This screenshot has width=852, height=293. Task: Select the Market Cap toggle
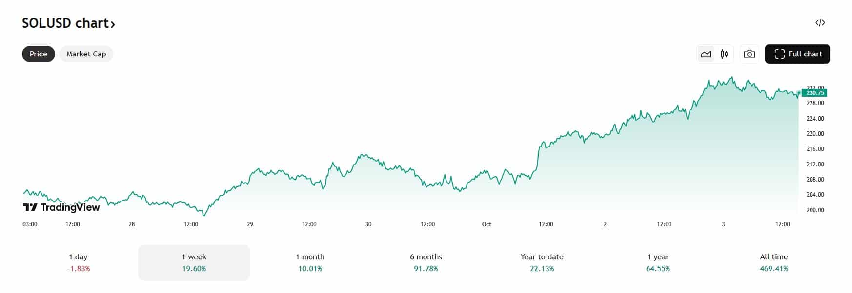tap(86, 54)
